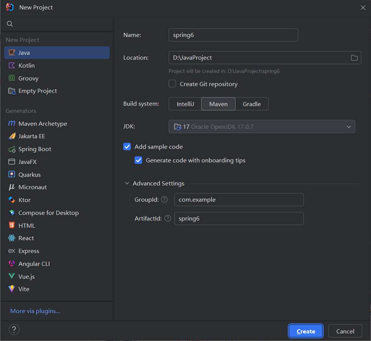This screenshot has height=341, width=371.
Task: Close the New Project dialog
Action: click(x=363, y=8)
